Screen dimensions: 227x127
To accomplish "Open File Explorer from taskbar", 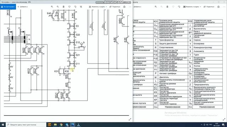I will (x=55, y=125).
